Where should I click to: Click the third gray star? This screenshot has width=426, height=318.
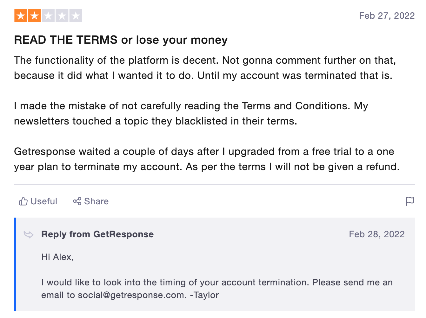tap(48, 16)
